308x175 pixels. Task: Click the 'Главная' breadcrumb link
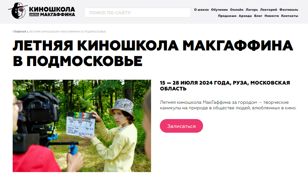[19, 32]
